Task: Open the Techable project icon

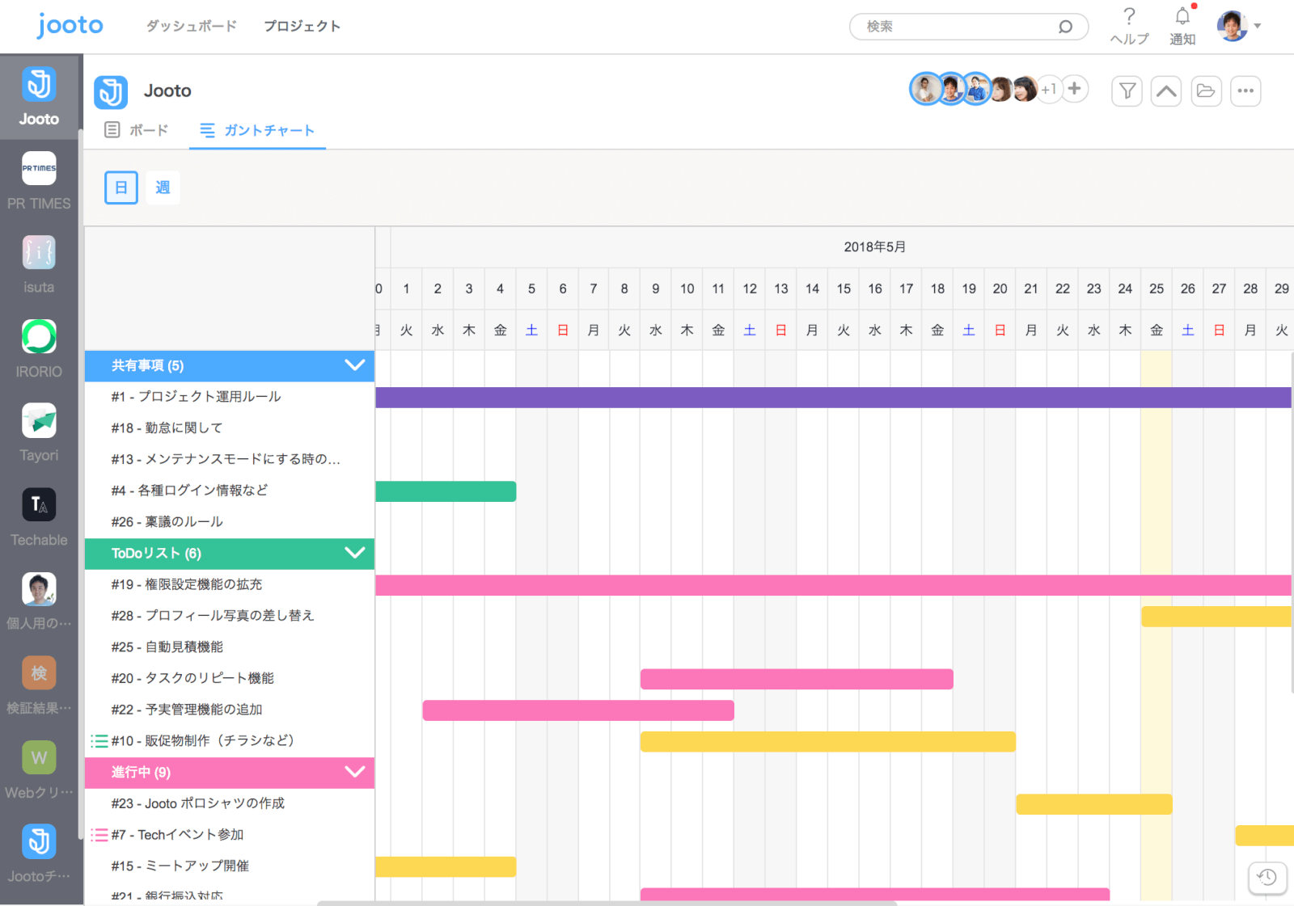Action: tap(39, 505)
